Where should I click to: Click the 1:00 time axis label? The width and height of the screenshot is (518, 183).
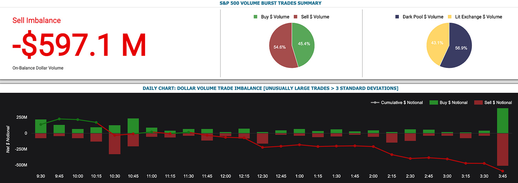pos(299,176)
